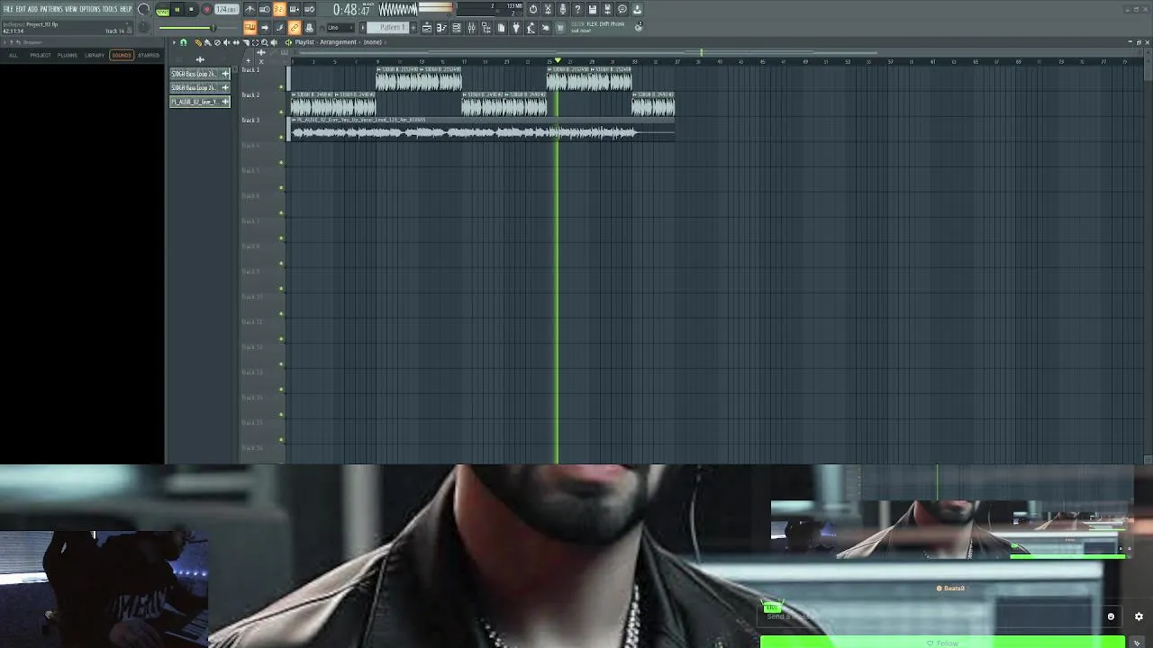Open the Piano roll view icon
The height and width of the screenshot is (648, 1153).
click(x=441, y=28)
